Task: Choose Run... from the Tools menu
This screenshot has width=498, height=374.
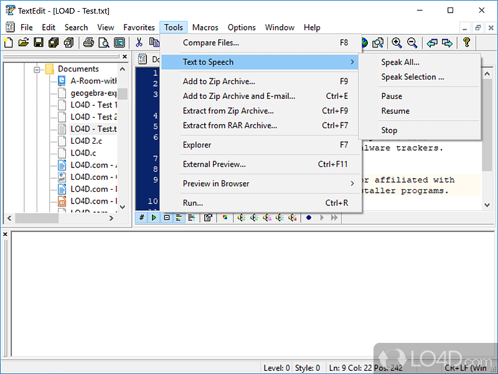Action: click(260, 202)
